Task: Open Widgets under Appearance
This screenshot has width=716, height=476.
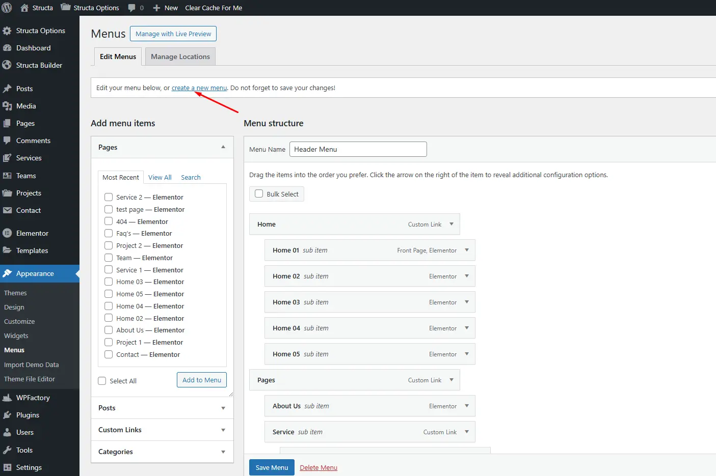Action: point(16,335)
